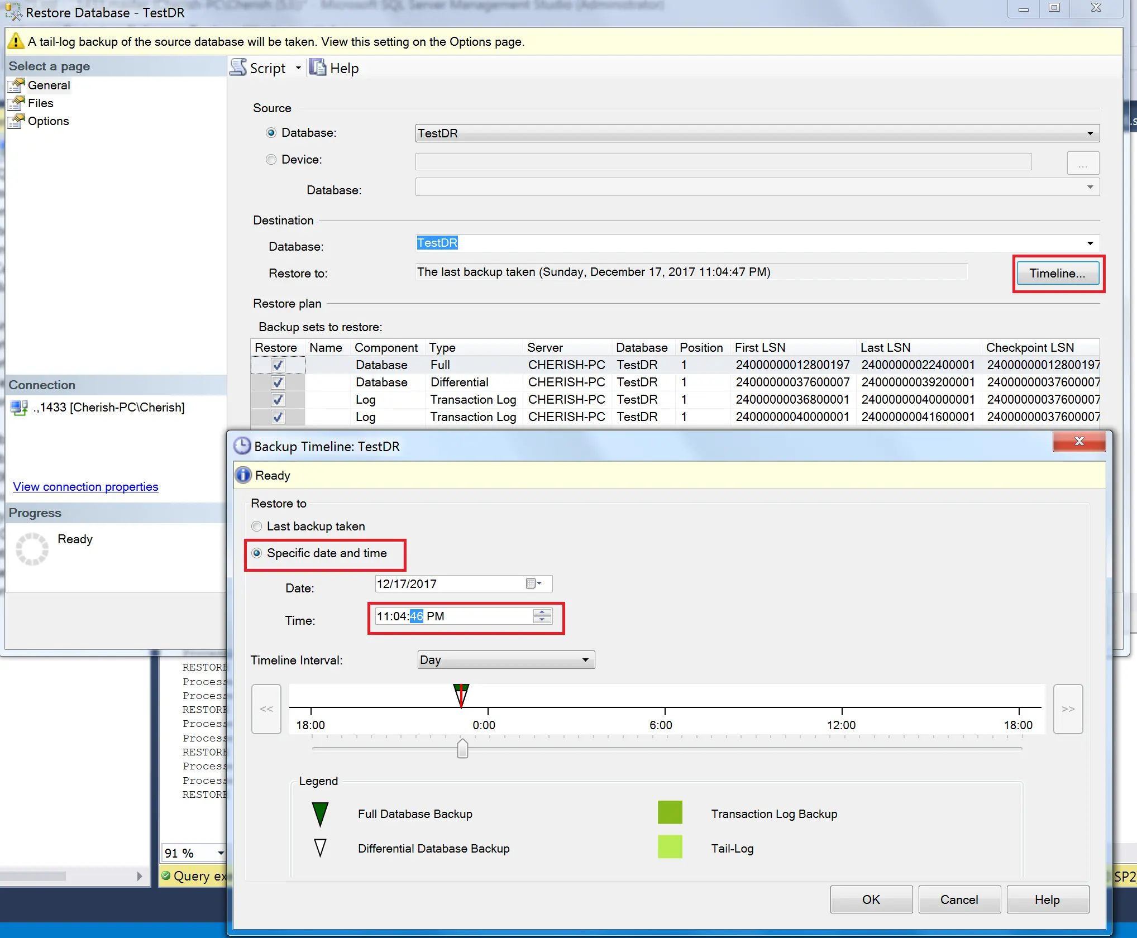The image size is (1137, 938).
Task: Click the timeline scroll-left arrows button
Action: [266, 709]
